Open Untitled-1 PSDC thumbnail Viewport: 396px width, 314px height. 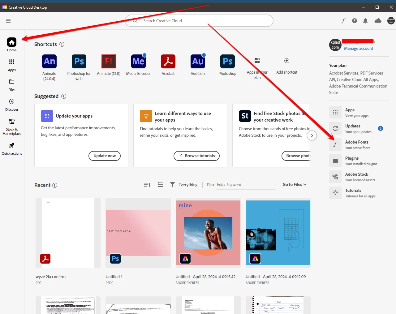point(138,233)
